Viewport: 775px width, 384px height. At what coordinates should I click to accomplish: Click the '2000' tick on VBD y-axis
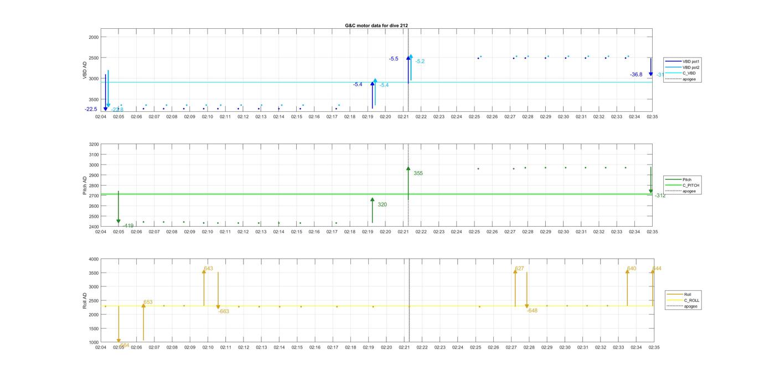(94, 37)
